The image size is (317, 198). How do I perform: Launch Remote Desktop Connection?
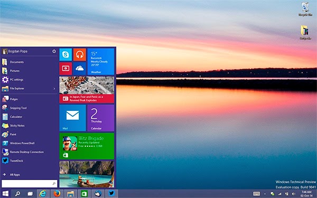pyautogui.click(x=29, y=152)
